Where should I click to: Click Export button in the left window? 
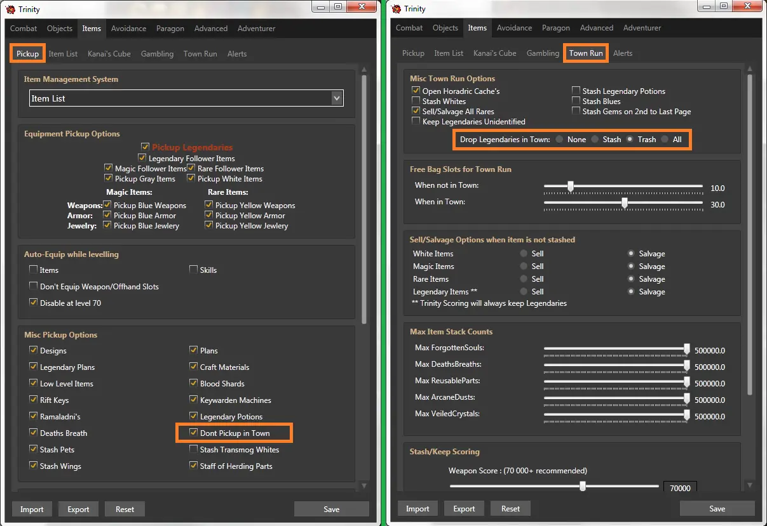click(79, 509)
